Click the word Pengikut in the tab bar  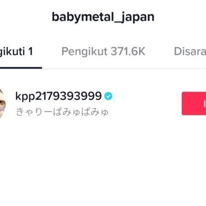click(x=84, y=52)
